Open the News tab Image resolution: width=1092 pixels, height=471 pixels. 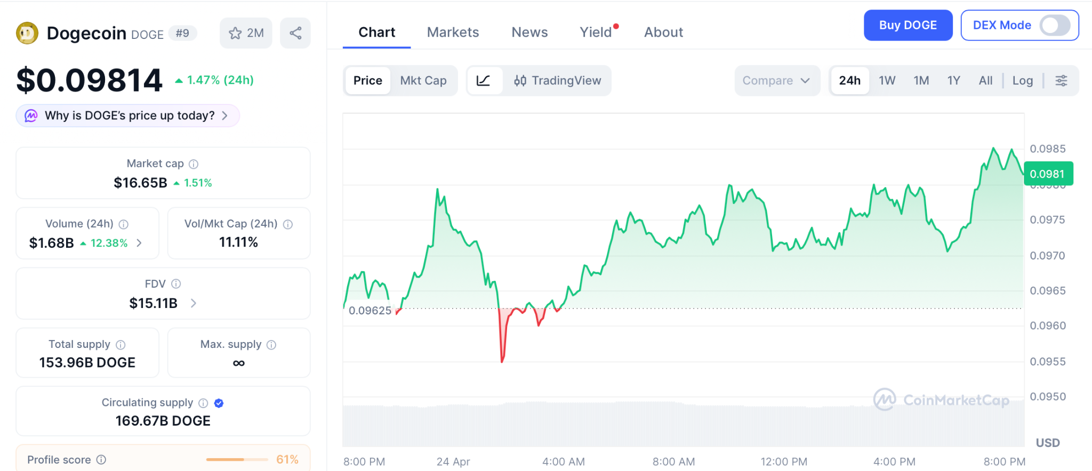[529, 33]
